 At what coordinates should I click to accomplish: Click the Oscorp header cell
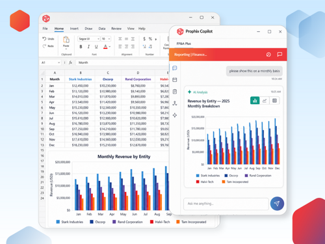(108, 79)
